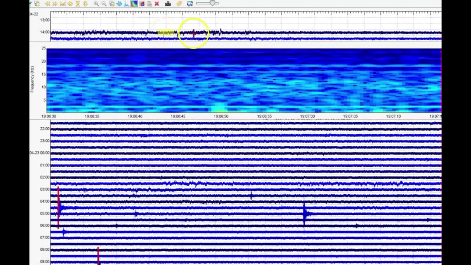Click the seismic event spike on 05:00 row

click(305, 215)
